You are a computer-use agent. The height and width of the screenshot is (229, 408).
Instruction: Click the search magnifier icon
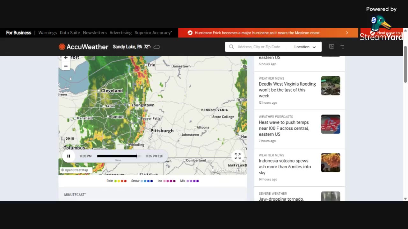coord(231,47)
